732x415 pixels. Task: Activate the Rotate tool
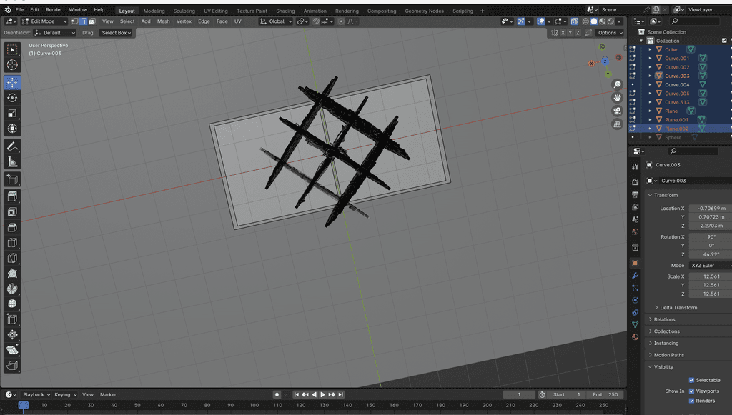click(x=12, y=98)
